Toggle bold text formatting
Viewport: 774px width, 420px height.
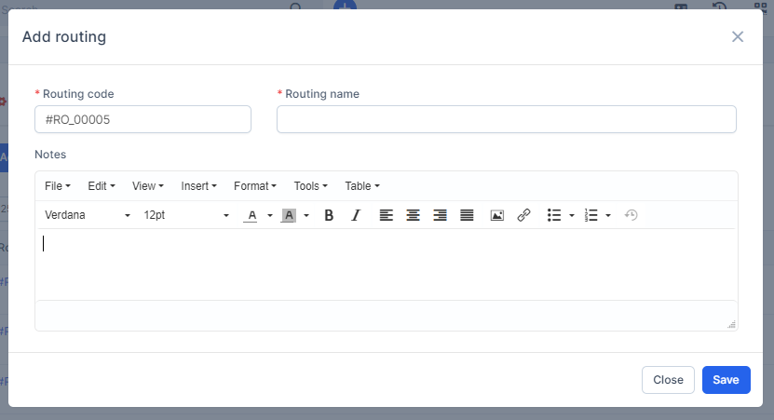(x=329, y=215)
